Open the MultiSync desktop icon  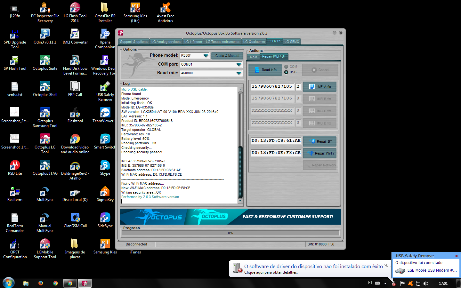[x=45, y=194]
